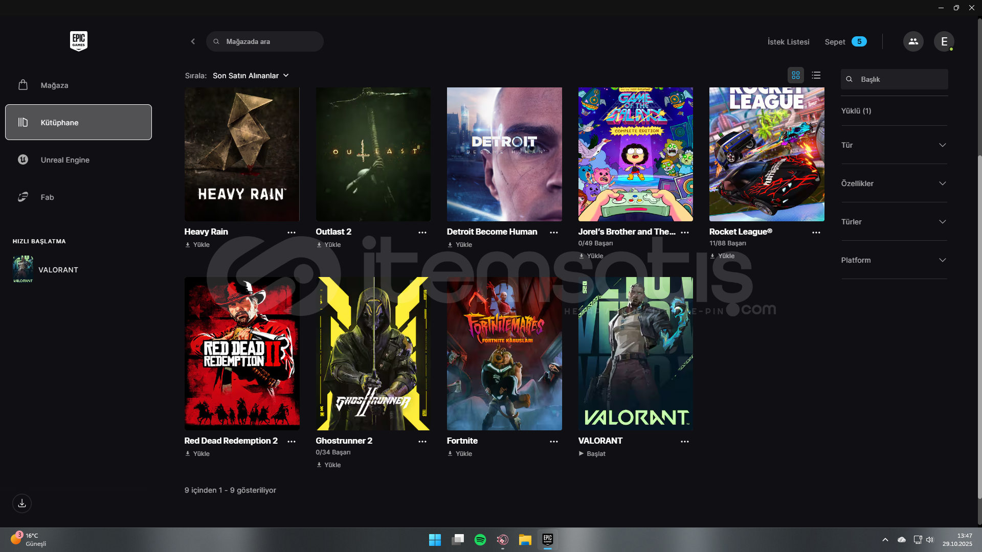The image size is (982, 552).
Task: Click the Epic Games logo
Action: (x=78, y=41)
